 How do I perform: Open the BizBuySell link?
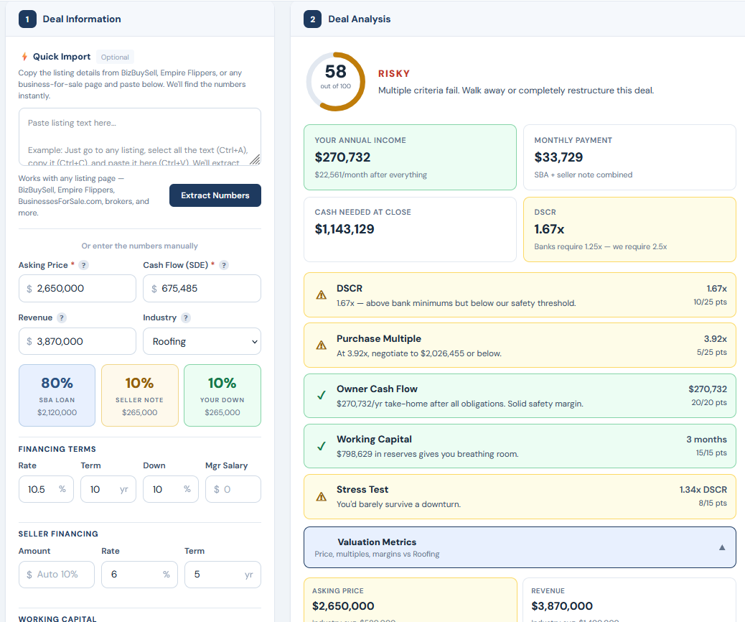(37, 190)
